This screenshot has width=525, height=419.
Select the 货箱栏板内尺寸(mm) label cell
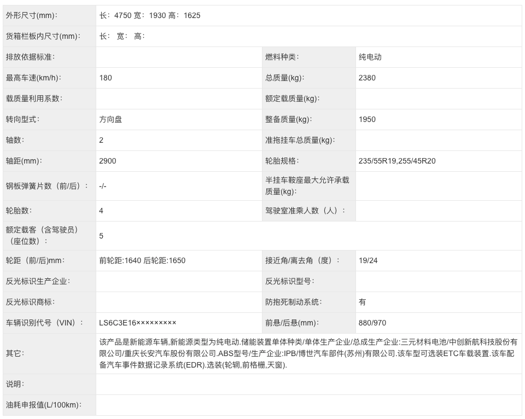pos(43,36)
